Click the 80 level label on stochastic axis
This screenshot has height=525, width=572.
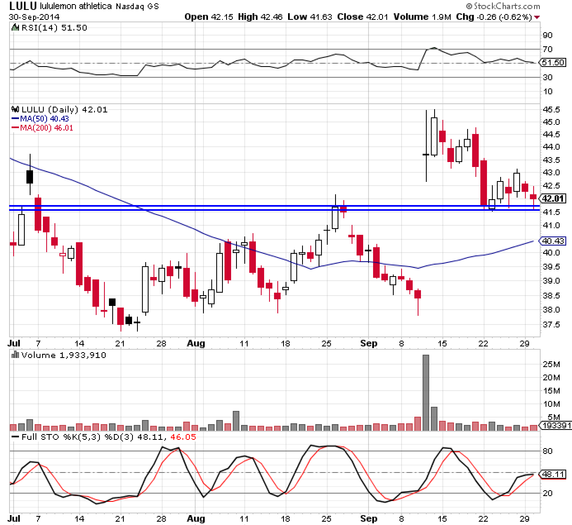coord(548,451)
